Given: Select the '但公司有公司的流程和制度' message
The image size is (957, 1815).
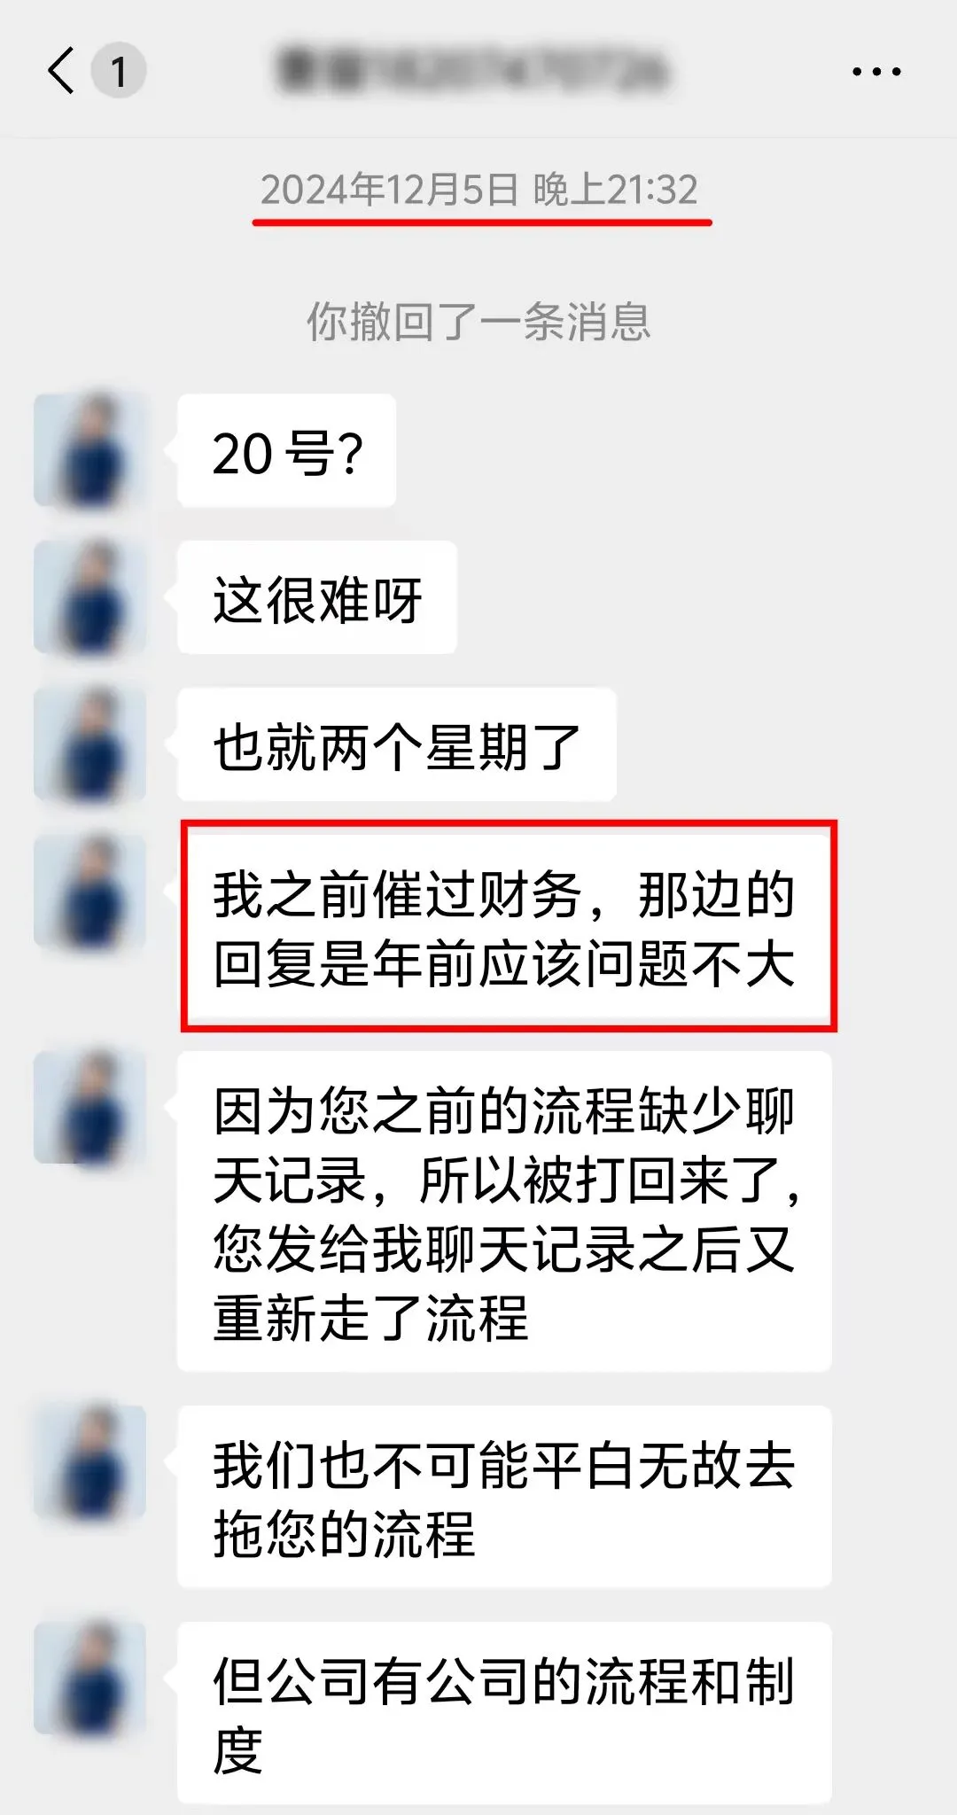Looking at the screenshot, I should [504, 1713].
